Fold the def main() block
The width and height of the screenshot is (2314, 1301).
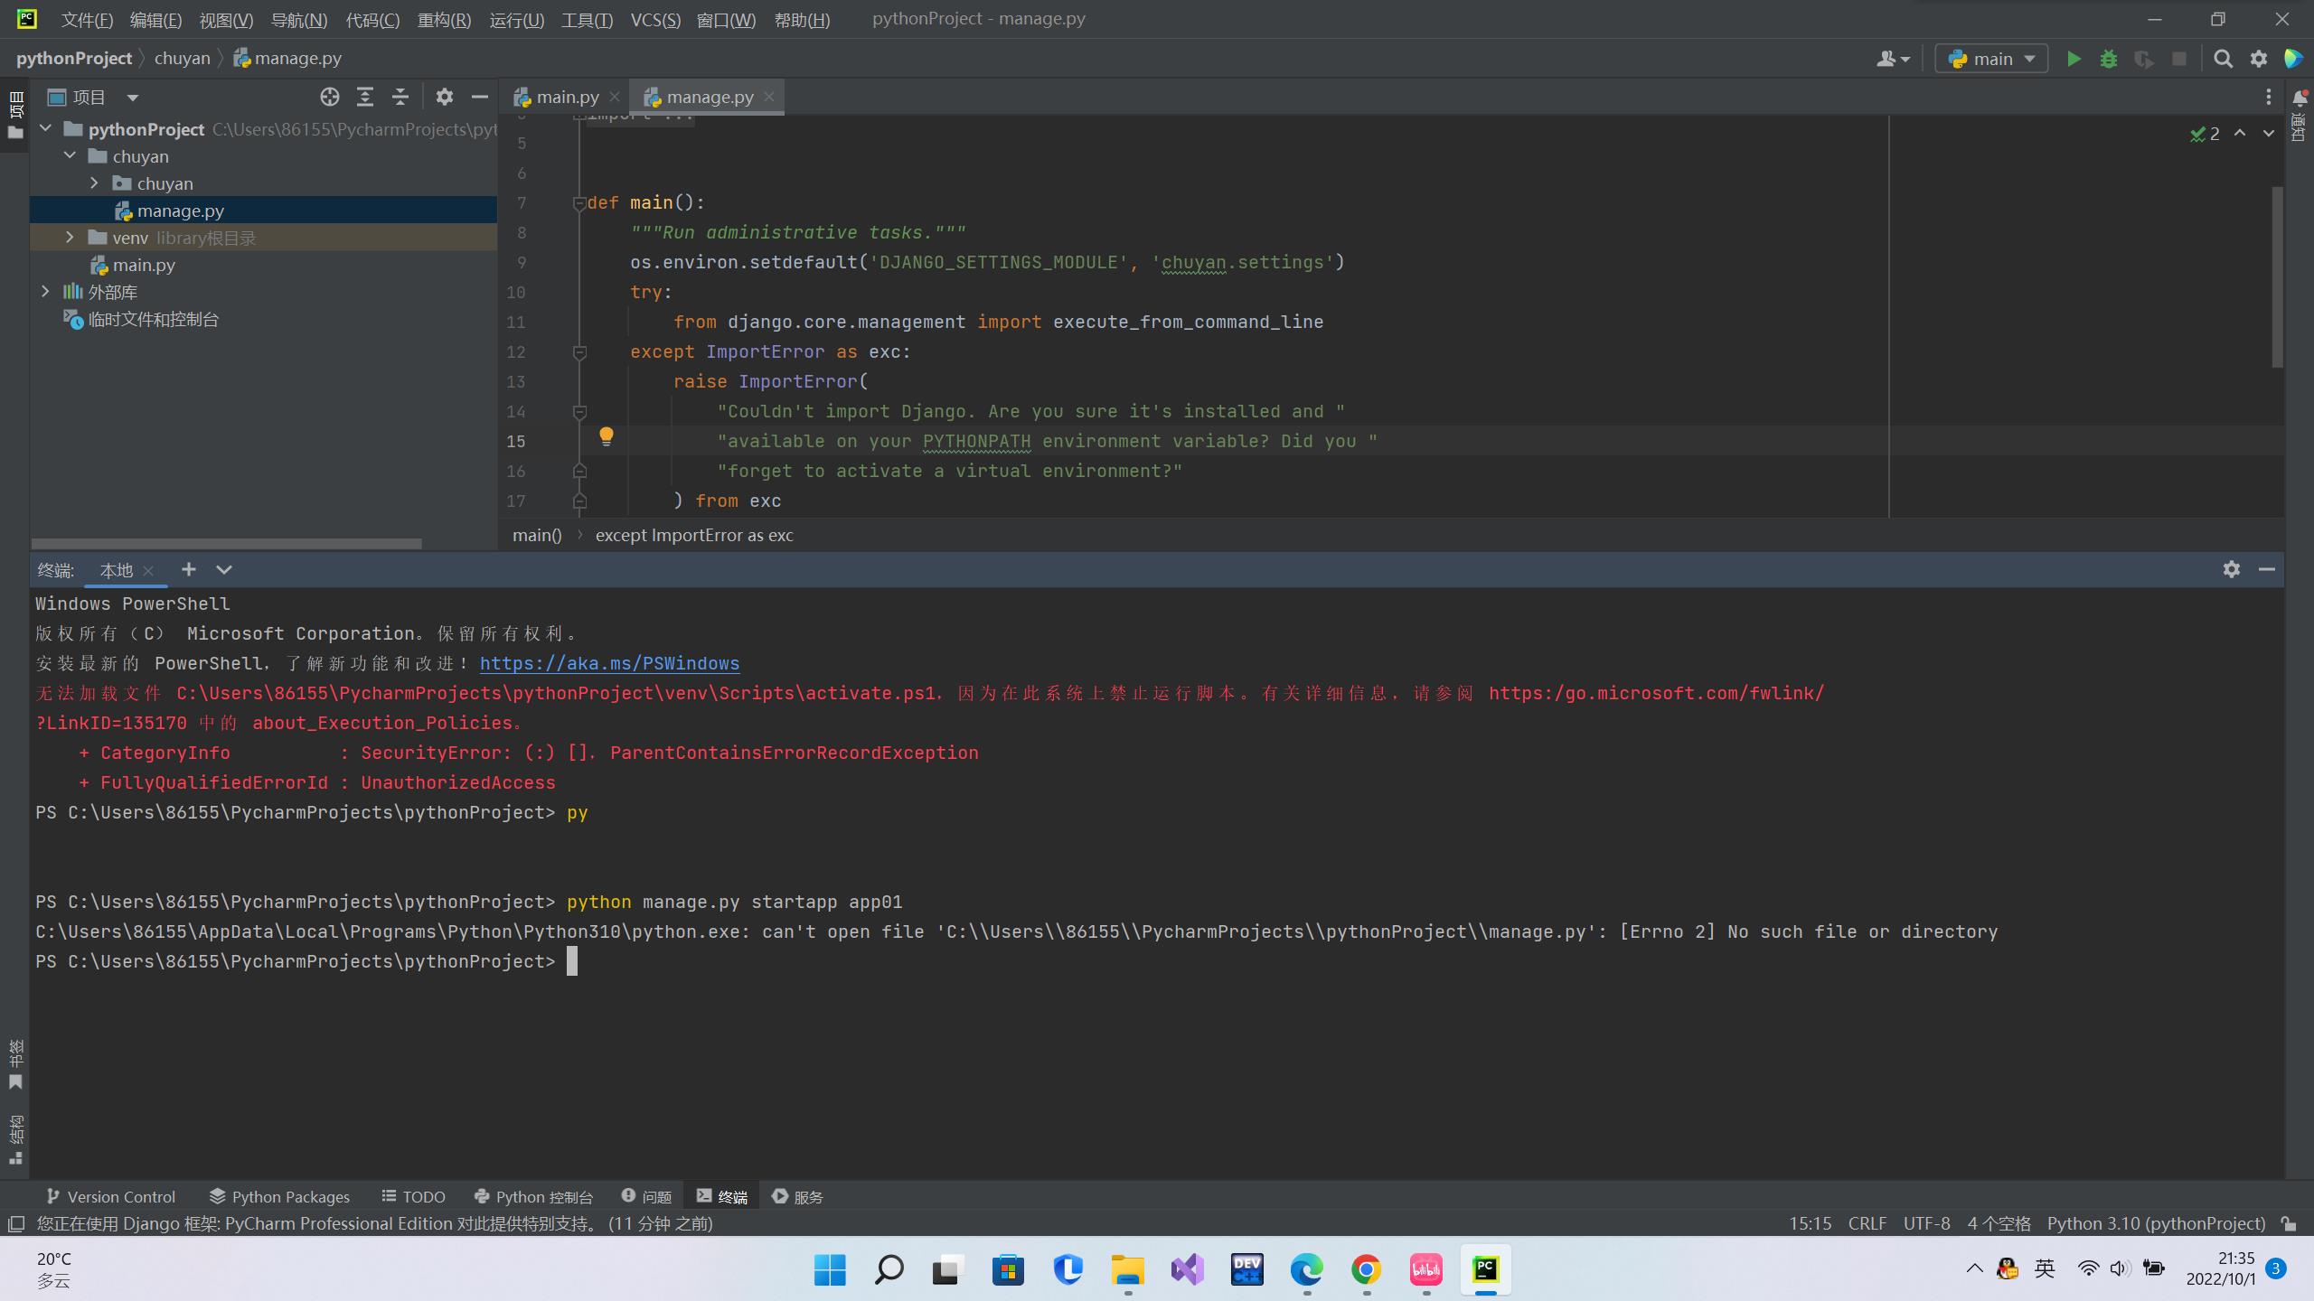pos(579,203)
